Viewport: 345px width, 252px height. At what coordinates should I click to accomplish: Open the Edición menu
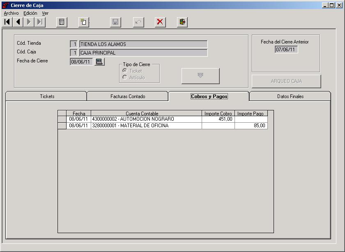pos(30,13)
